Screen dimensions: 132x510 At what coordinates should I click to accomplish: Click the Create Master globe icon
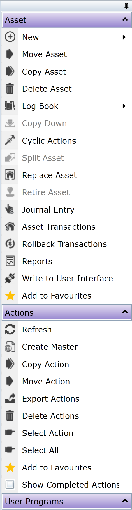click(x=10, y=347)
